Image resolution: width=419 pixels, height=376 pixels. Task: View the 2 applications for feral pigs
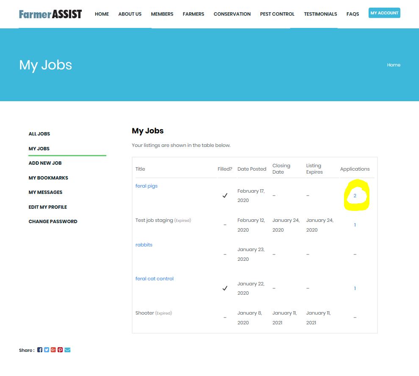[355, 196]
